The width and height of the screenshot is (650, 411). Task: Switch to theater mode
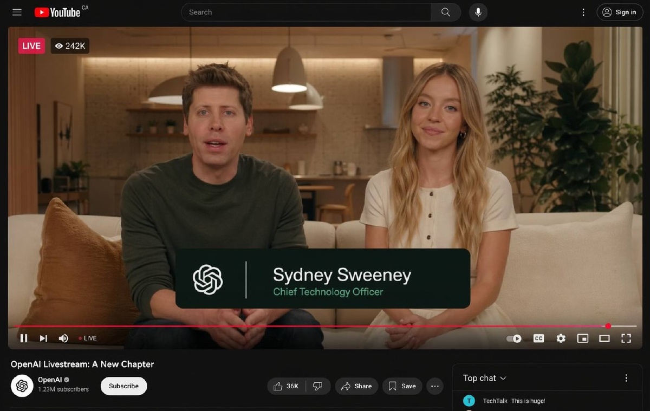pos(604,338)
